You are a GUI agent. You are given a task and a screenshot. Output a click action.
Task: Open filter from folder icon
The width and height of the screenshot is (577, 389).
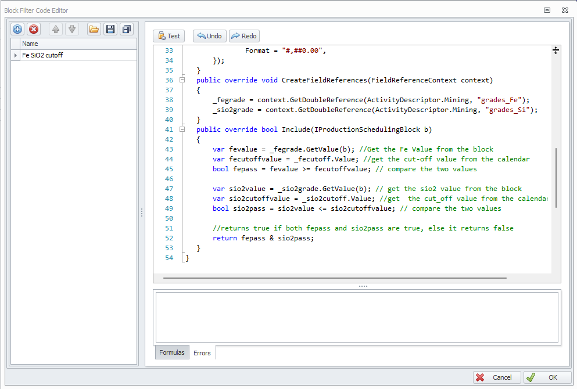coord(94,29)
